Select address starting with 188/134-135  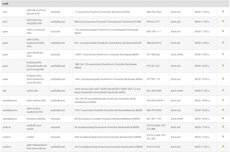point(106,66)
